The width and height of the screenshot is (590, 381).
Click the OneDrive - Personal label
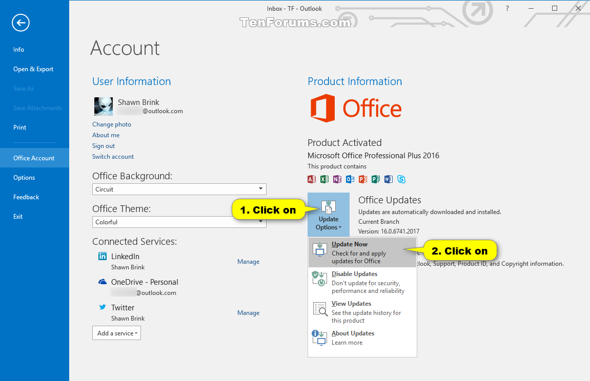pyautogui.click(x=145, y=282)
